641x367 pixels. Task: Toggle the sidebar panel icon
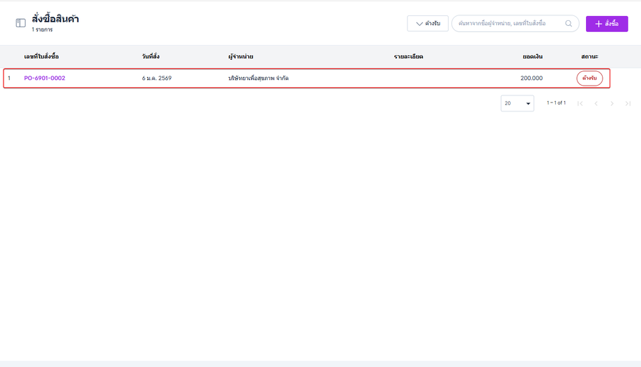20,23
